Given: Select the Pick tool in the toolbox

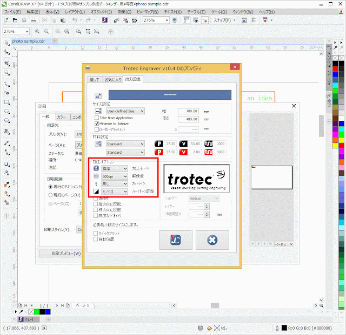Looking at the screenshot, I should (7, 43).
